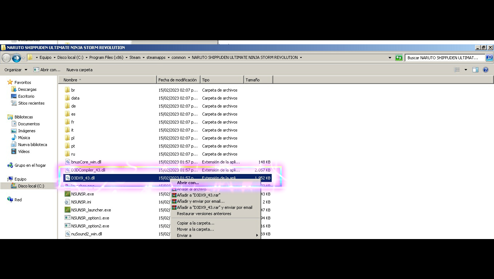Click the 'Program Files (x86)' breadcrumb
Image resolution: width=494 pixels, height=279 pixels.
pos(106,57)
